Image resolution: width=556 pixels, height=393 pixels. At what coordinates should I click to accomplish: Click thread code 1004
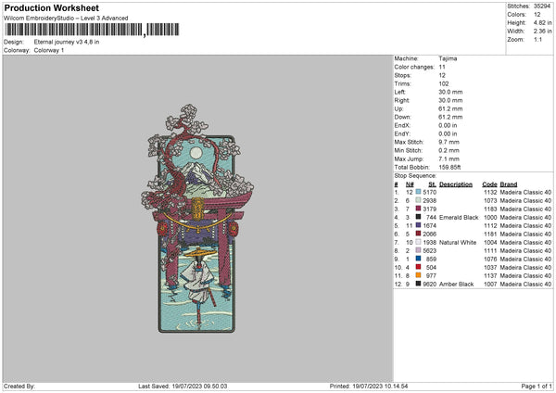[490, 243]
